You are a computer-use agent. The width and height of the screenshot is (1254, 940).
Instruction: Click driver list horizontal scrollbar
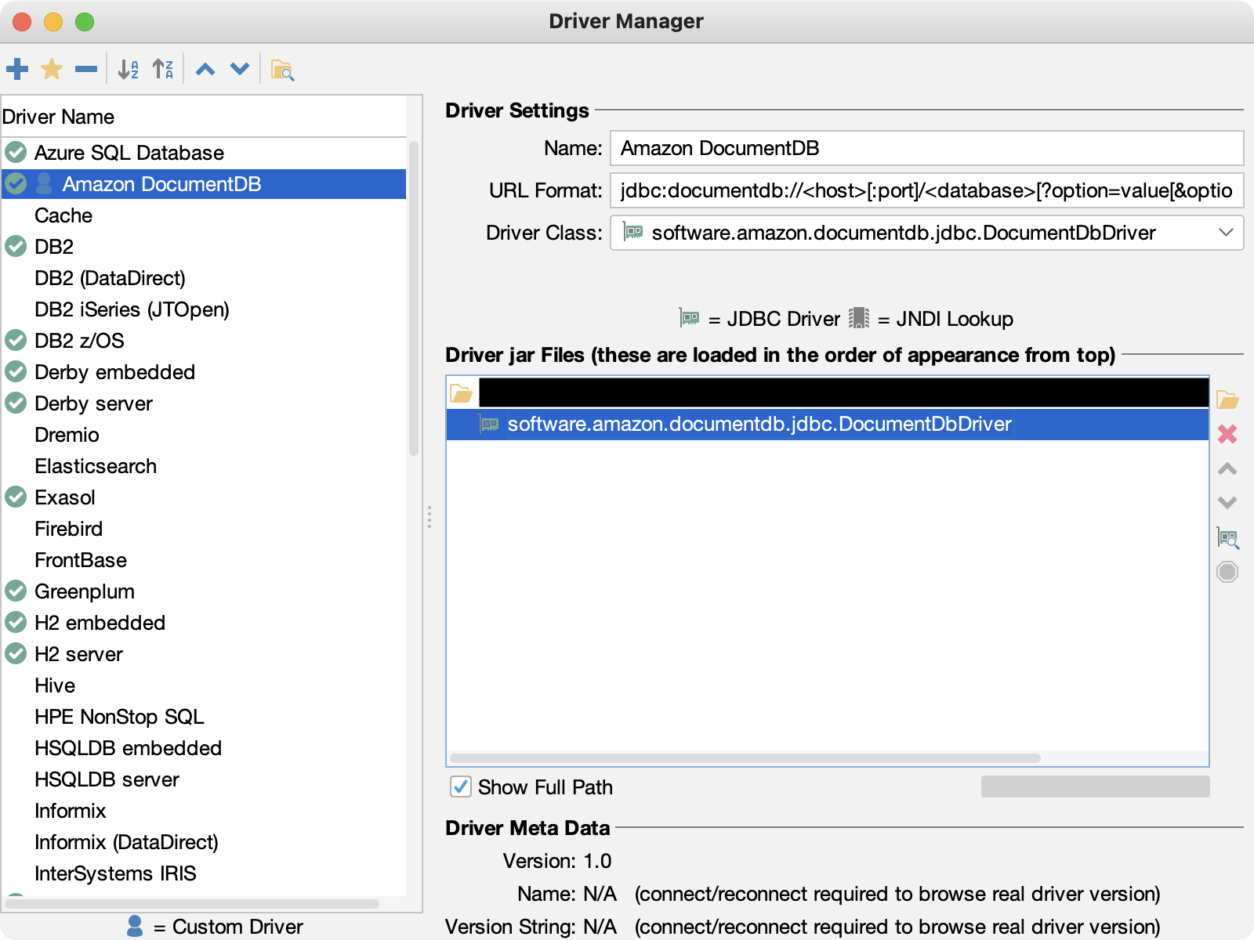[x=192, y=903]
